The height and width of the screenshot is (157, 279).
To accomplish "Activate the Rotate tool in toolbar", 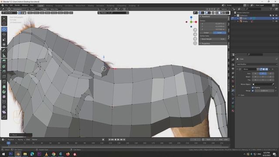I will coord(4,34).
